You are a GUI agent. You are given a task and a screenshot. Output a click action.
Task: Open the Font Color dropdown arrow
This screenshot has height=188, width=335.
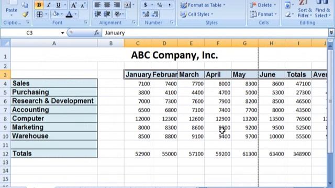[x=75, y=14]
